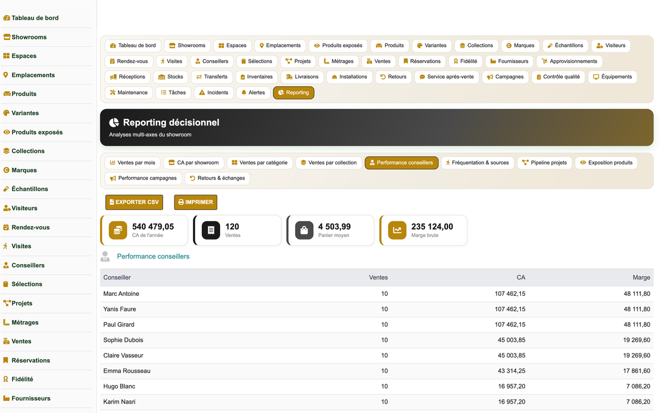Go to Contrôle qualité navigation chip
Screen dimensions: 667x413
point(558,77)
